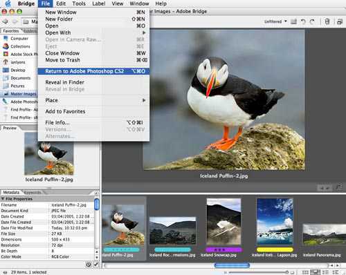Click the metadata panel vertical scrollbar thumb
This screenshot has width=346, height=275.
tap(97, 205)
